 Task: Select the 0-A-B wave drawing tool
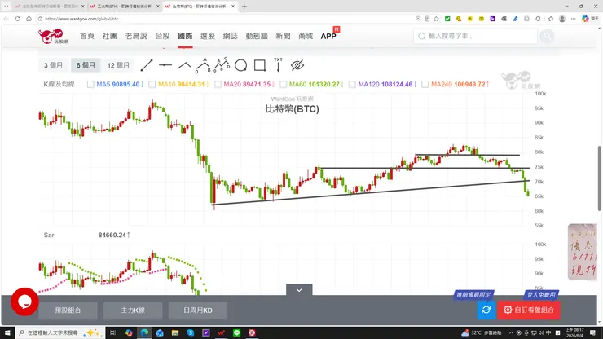pos(203,65)
